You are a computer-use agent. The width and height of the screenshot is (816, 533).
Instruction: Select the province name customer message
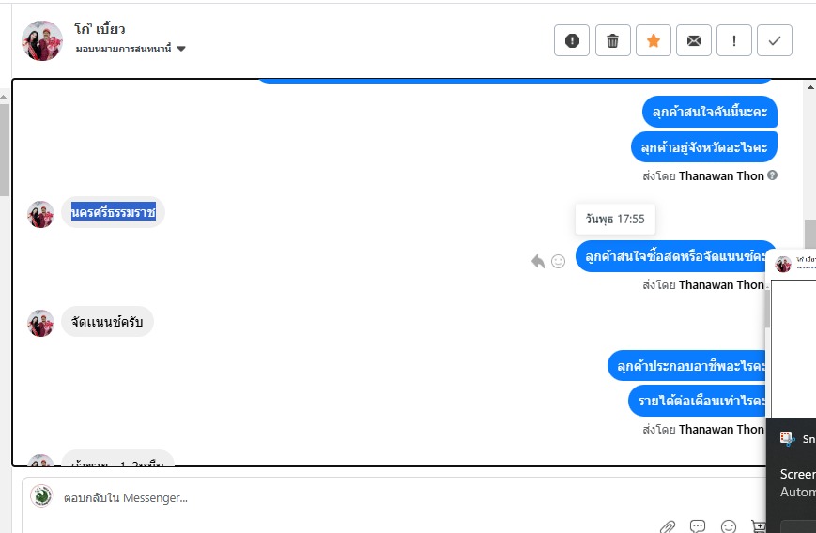click(x=113, y=212)
